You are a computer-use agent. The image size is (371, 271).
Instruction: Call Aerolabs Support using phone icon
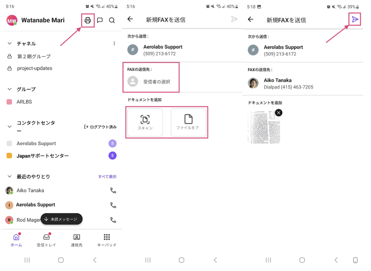pos(113,205)
